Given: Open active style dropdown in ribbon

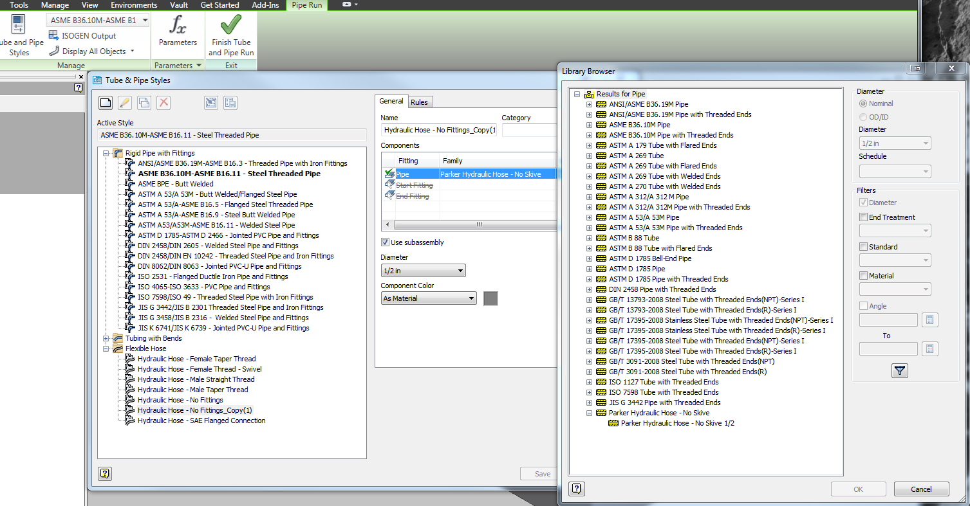Looking at the screenshot, I should (98, 20).
